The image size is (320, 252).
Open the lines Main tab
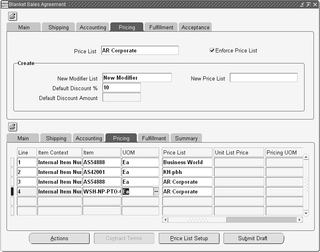point(23,138)
